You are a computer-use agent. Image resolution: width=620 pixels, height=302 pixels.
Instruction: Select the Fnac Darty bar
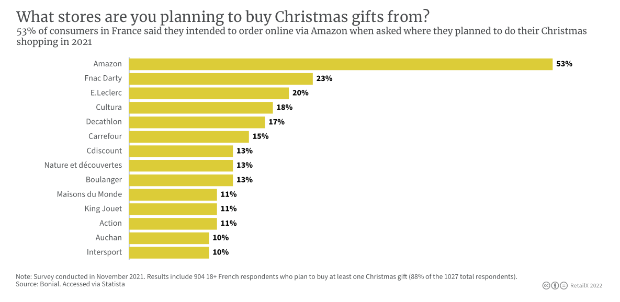[221, 78]
